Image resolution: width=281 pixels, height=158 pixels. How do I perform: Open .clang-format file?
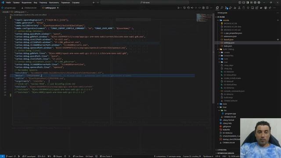tap(228, 120)
